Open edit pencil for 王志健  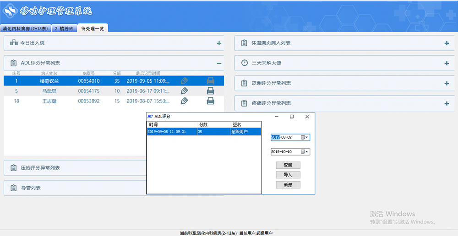click(184, 101)
